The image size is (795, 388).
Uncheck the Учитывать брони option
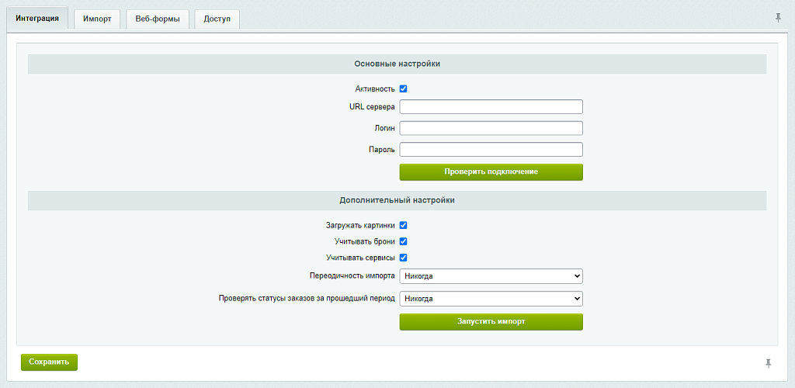pos(404,242)
